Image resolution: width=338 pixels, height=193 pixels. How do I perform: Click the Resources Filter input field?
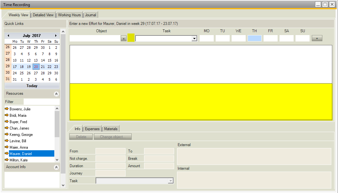pyautogui.click(x=42, y=101)
